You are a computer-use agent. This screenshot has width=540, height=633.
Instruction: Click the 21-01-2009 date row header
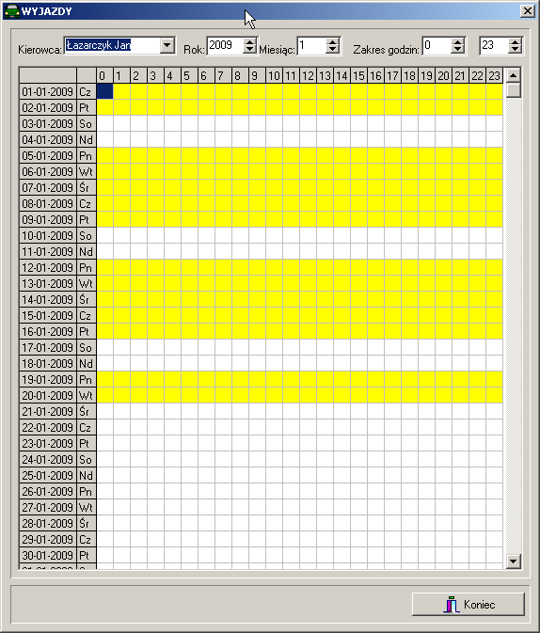click(48, 411)
